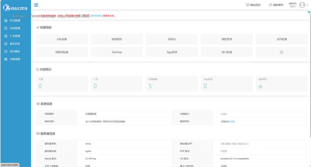Click the Tags标签 statistics card
311x167 pixels.
click(x=227, y=83)
